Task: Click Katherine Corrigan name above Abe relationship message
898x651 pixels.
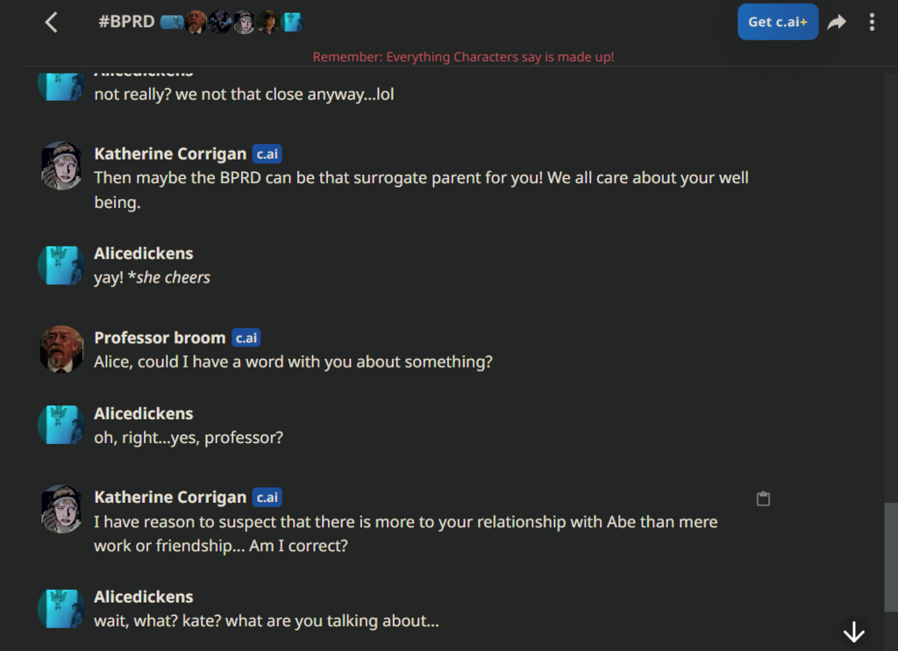Action: tap(170, 497)
